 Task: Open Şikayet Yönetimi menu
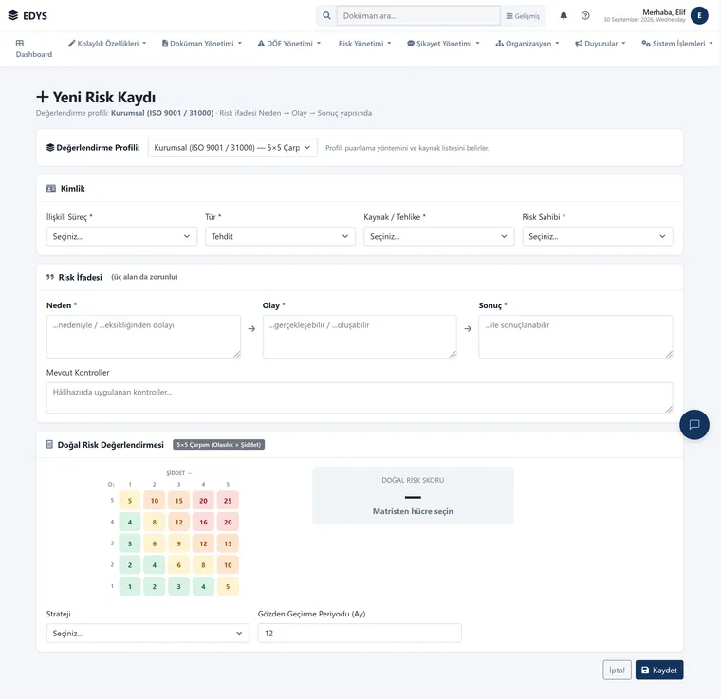tap(443, 44)
